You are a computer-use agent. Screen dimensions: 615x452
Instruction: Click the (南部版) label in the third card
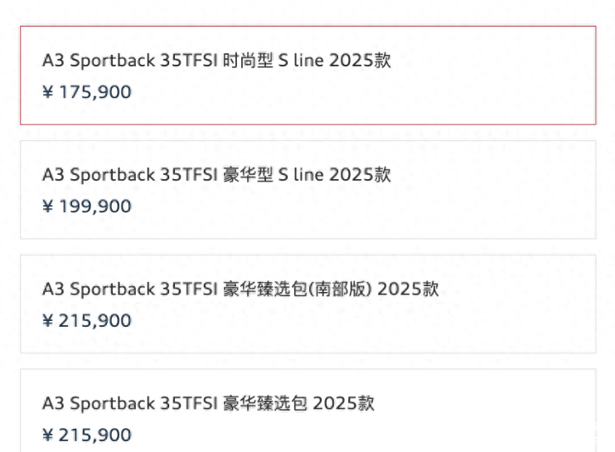pos(338,289)
